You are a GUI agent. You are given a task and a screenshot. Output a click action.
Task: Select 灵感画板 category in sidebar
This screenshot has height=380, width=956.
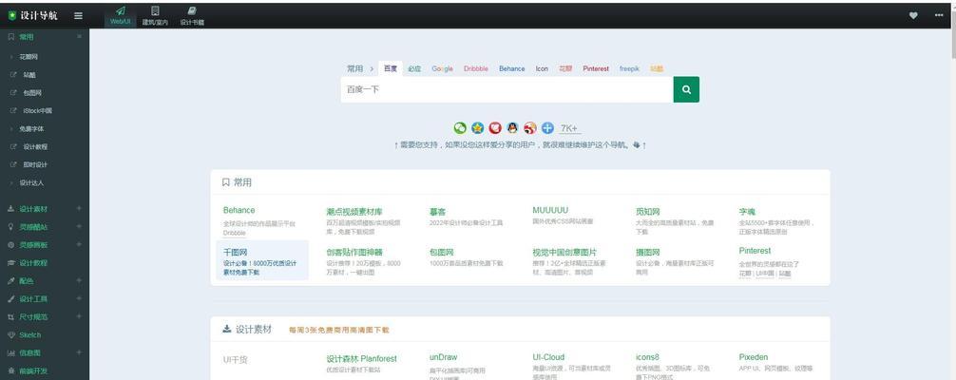tap(33, 244)
